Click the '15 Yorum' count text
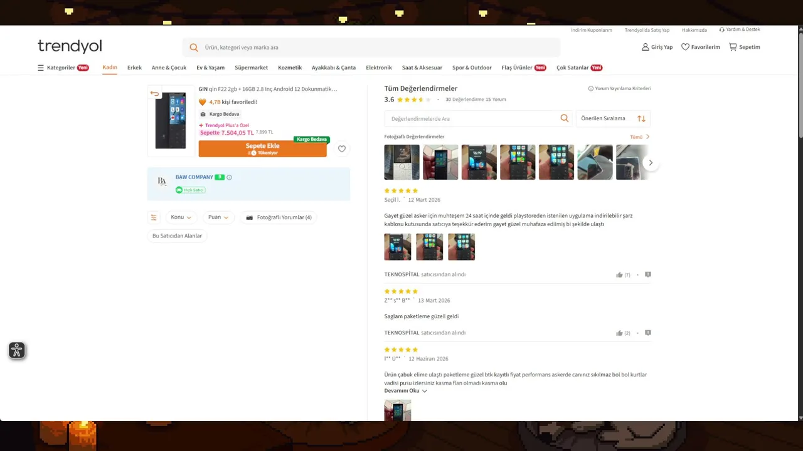Screen dimensions: 803x451 point(496,100)
